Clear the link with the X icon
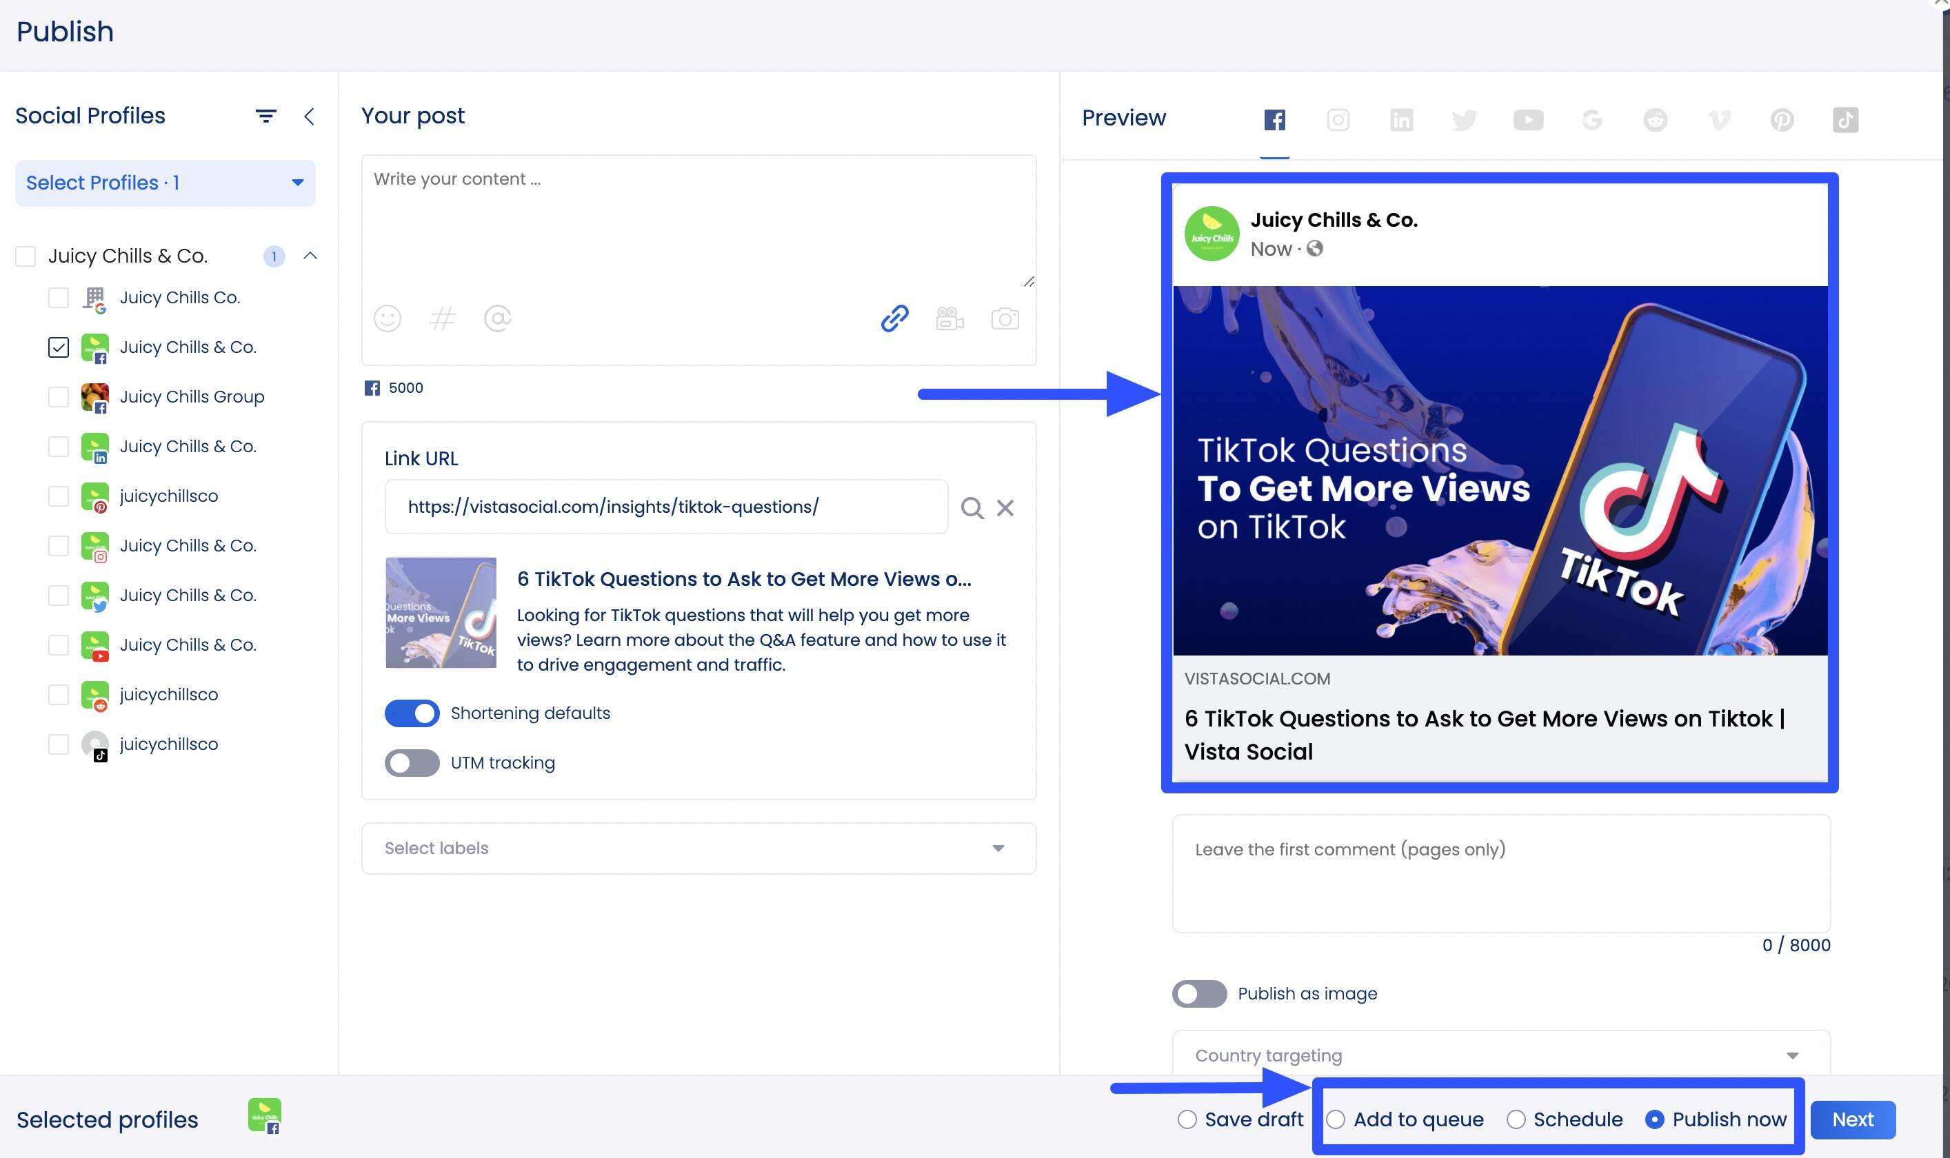This screenshot has width=1950, height=1158. pyautogui.click(x=1005, y=507)
